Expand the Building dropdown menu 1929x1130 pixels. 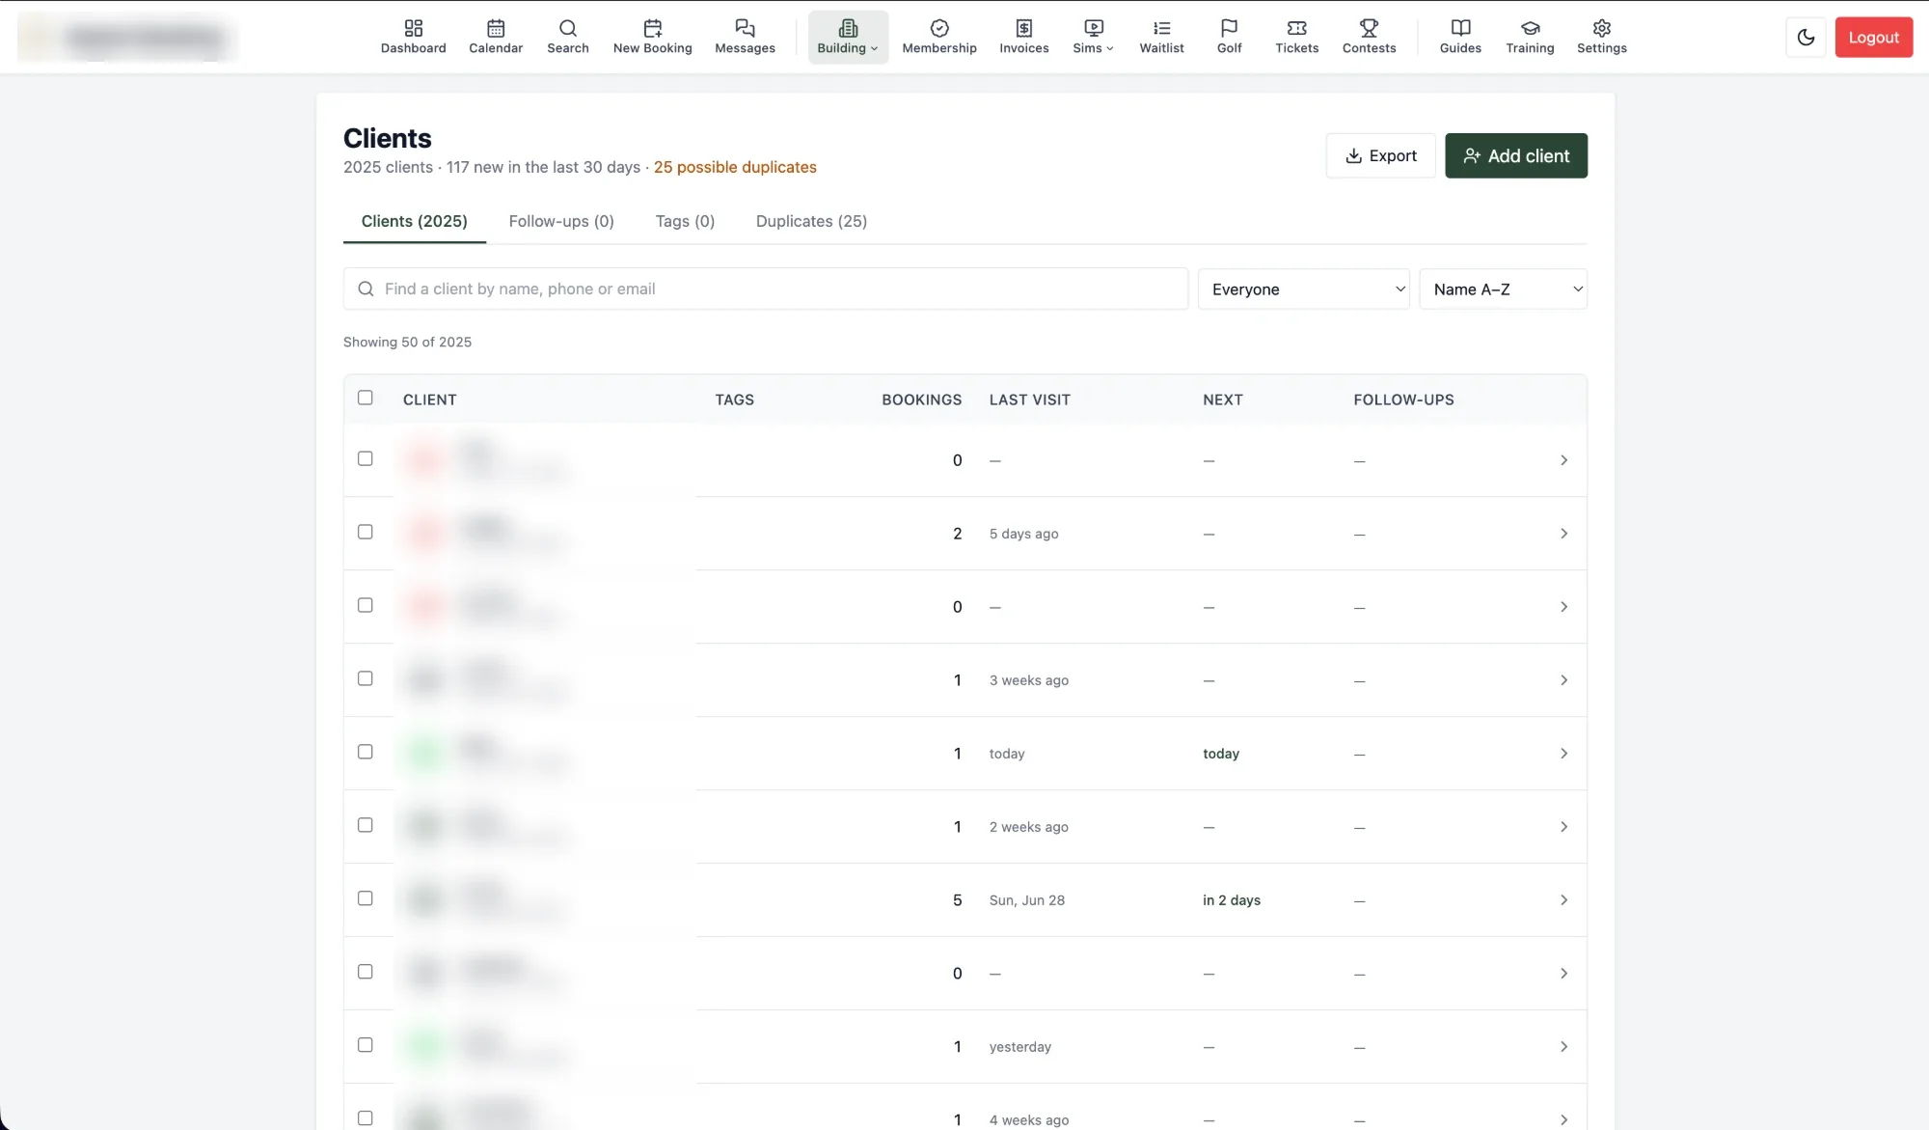848,37
